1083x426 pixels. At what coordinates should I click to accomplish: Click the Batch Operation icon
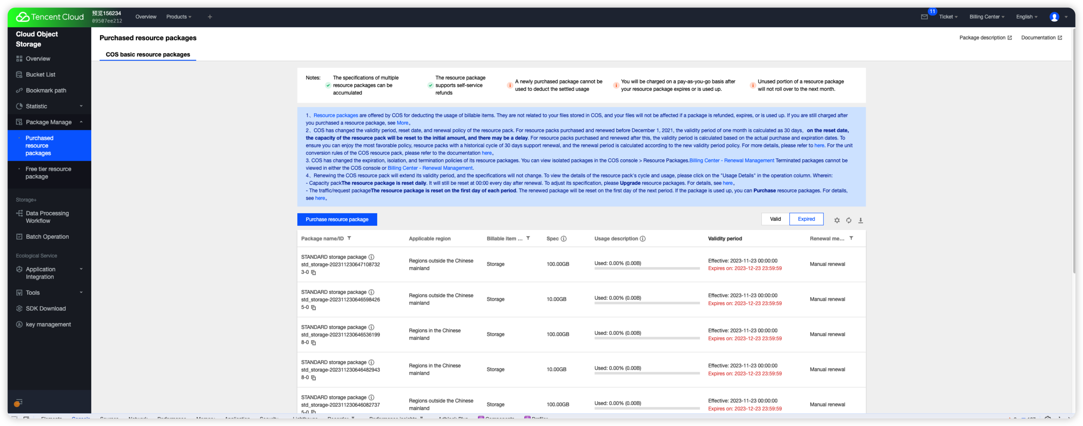[x=19, y=237]
